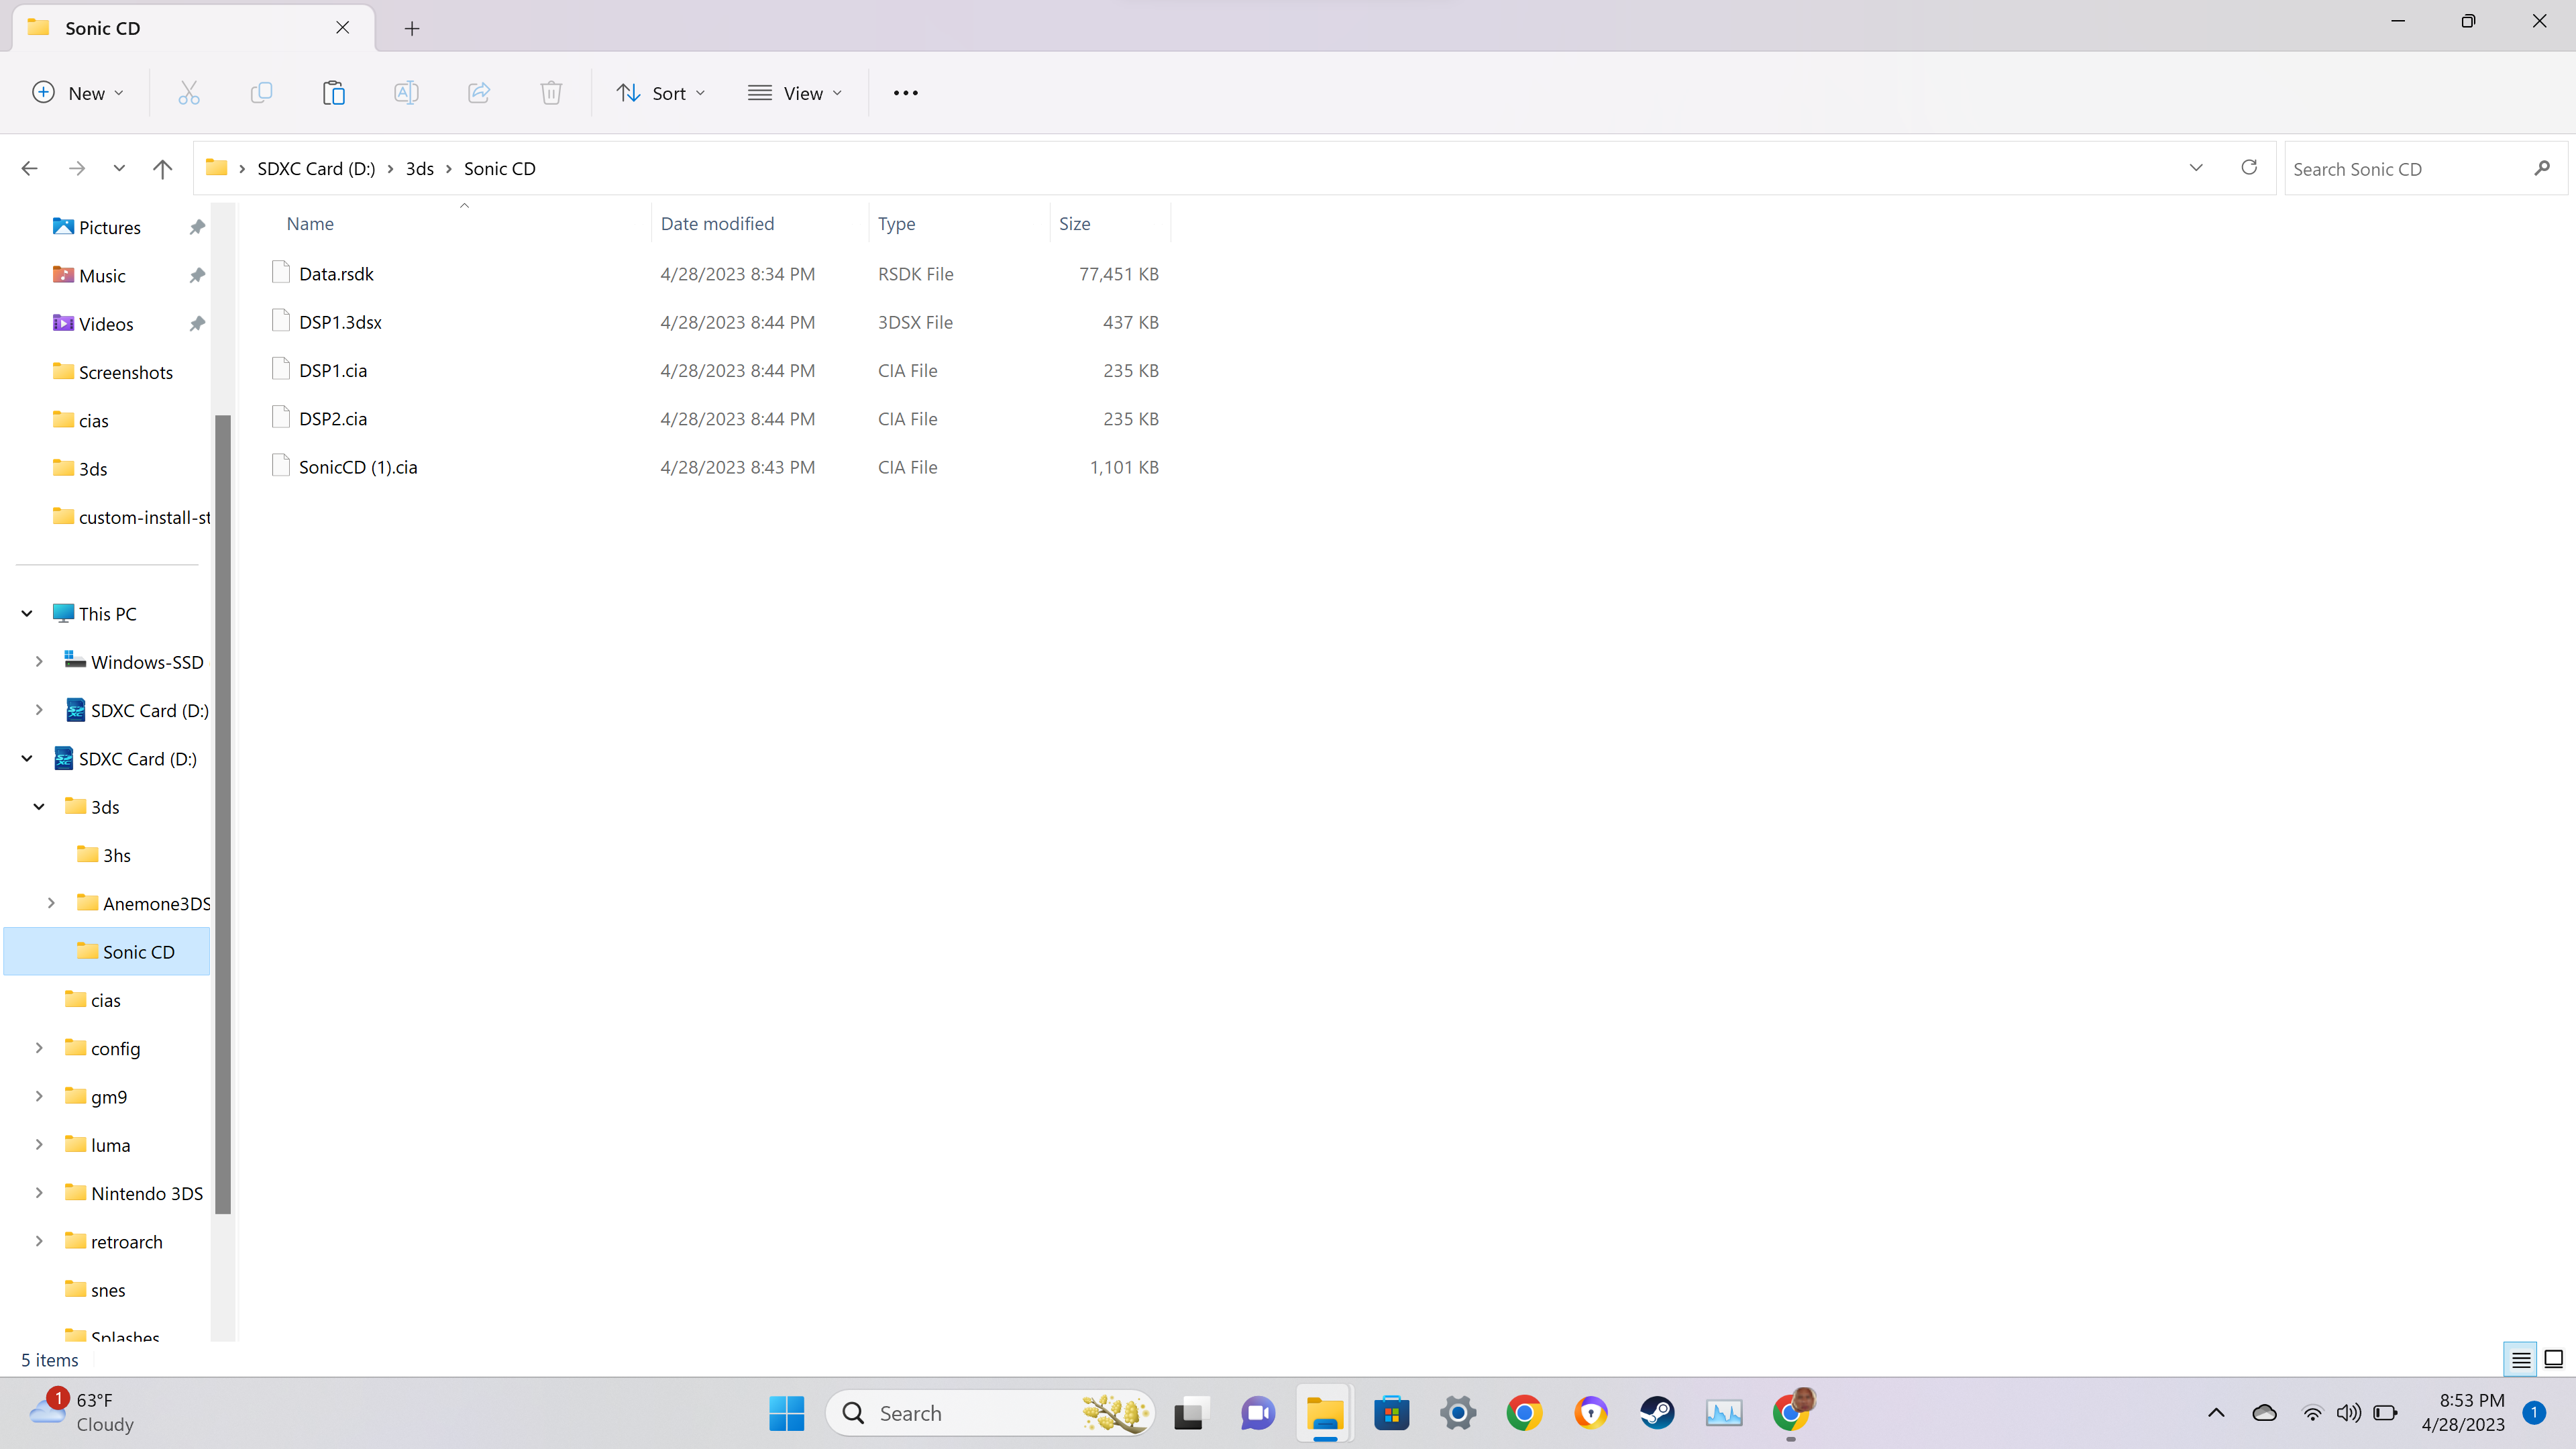Image resolution: width=2576 pixels, height=1449 pixels.
Task: Click the volume speaker tray icon
Action: [2348, 1413]
